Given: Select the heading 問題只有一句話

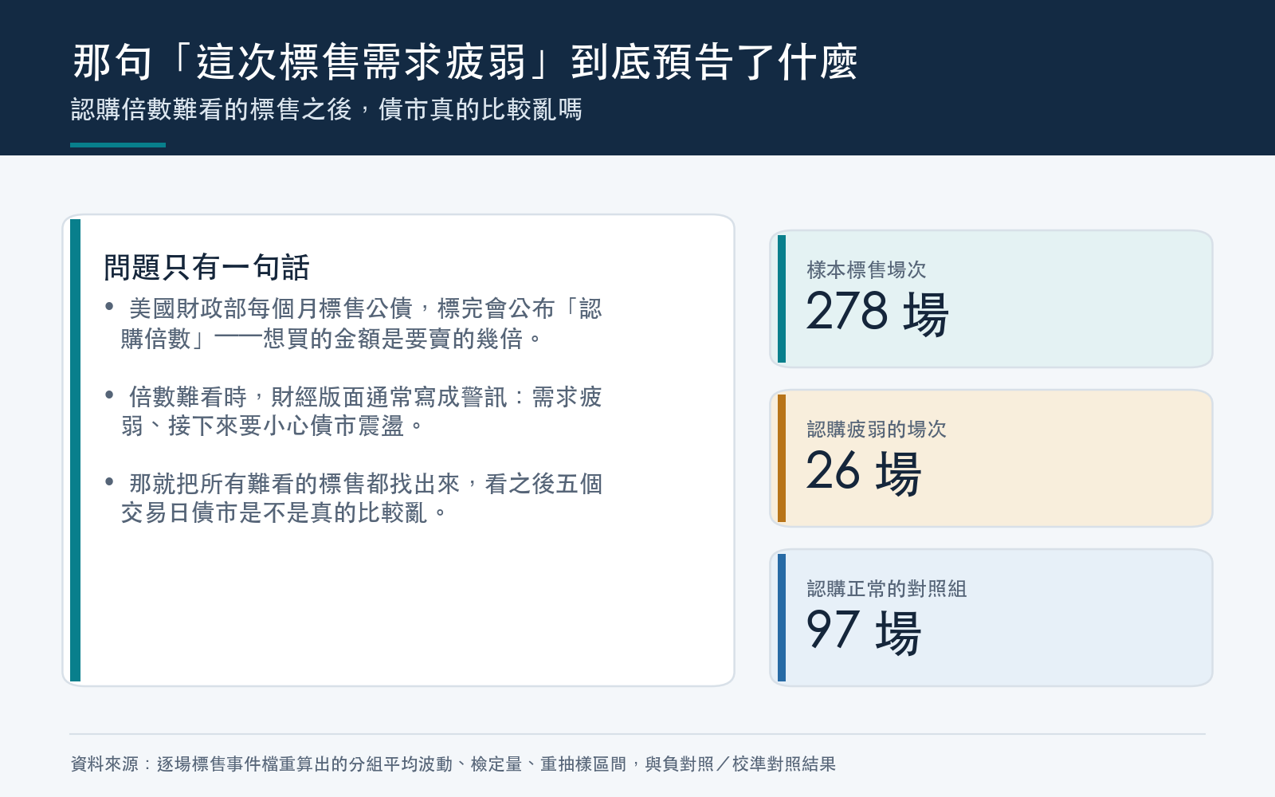Looking at the screenshot, I should pyautogui.click(x=206, y=267).
